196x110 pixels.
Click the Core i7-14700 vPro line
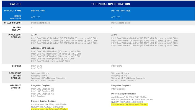pyautogui.click(x=56, y=51)
